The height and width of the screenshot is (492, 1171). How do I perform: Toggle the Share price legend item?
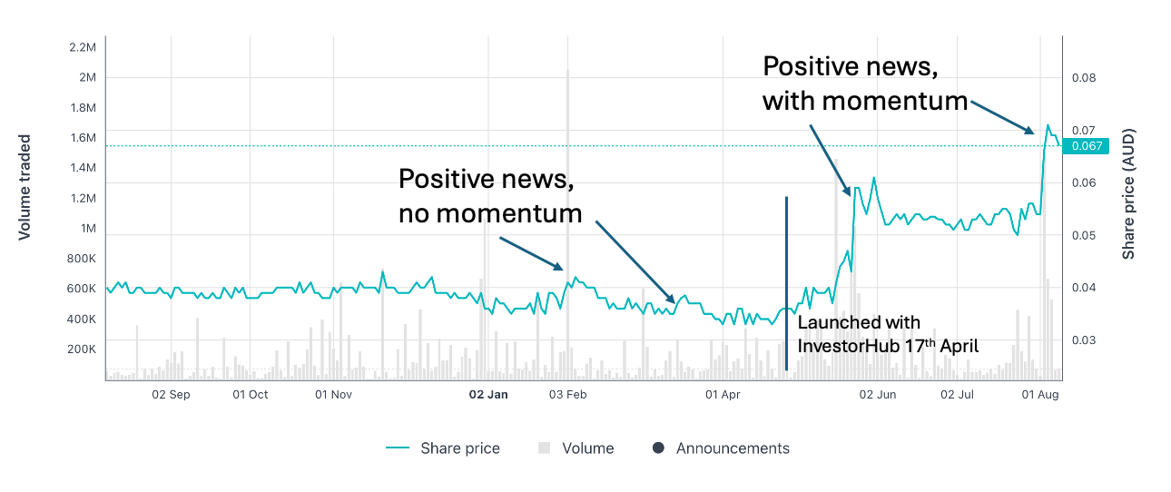click(443, 448)
